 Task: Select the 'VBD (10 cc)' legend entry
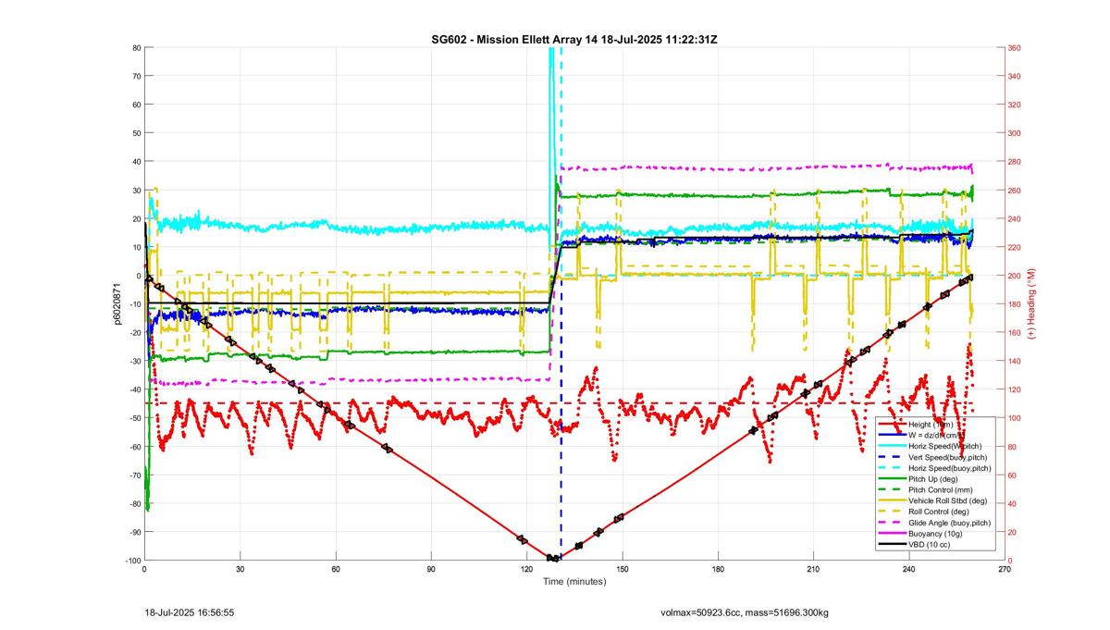click(x=929, y=545)
